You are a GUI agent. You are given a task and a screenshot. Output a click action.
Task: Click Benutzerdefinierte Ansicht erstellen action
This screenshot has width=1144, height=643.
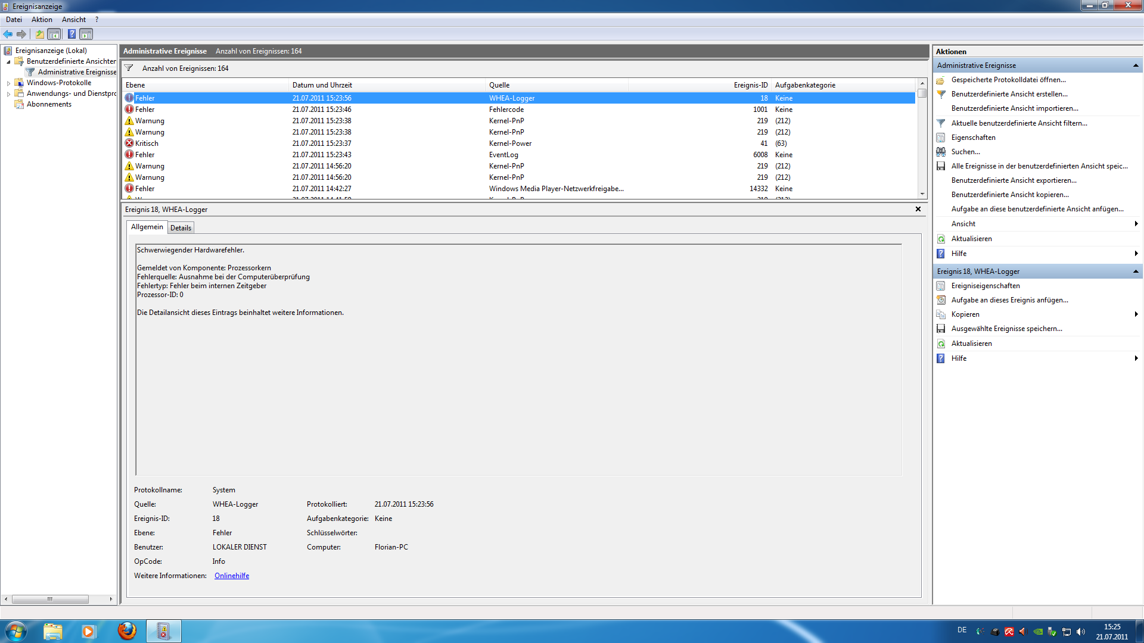click(x=1009, y=94)
